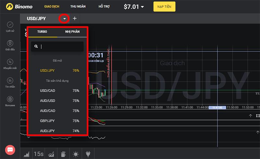Open the drawing tools cup icon
This screenshot has height=159, width=260.
63,154
